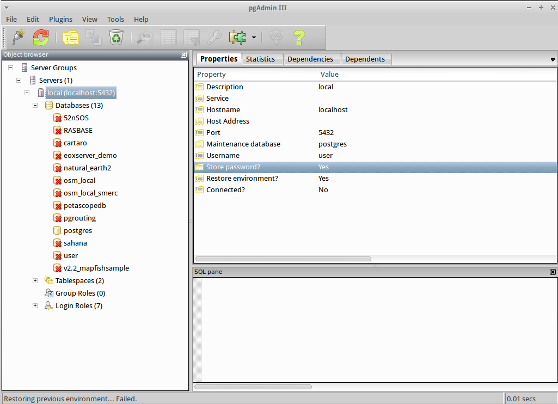Click the Tablespaces folder icon
Image resolution: width=558 pixels, height=404 pixels.
click(49, 280)
